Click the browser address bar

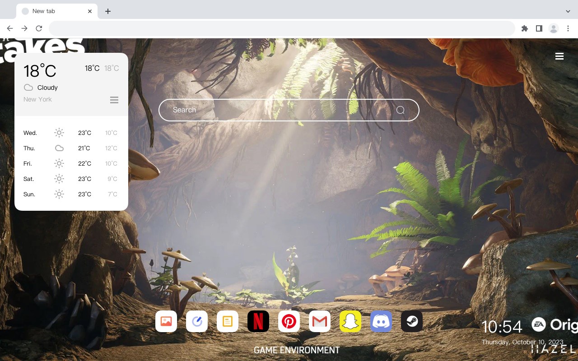click(x=282, y=28)
